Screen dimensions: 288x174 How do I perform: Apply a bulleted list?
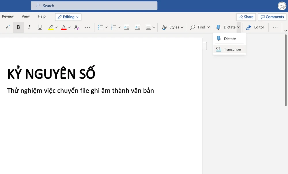(x=101, y=27)
